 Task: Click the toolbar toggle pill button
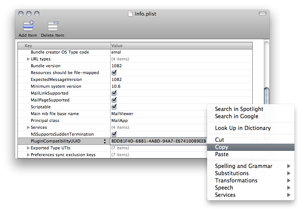pos(263,14)
